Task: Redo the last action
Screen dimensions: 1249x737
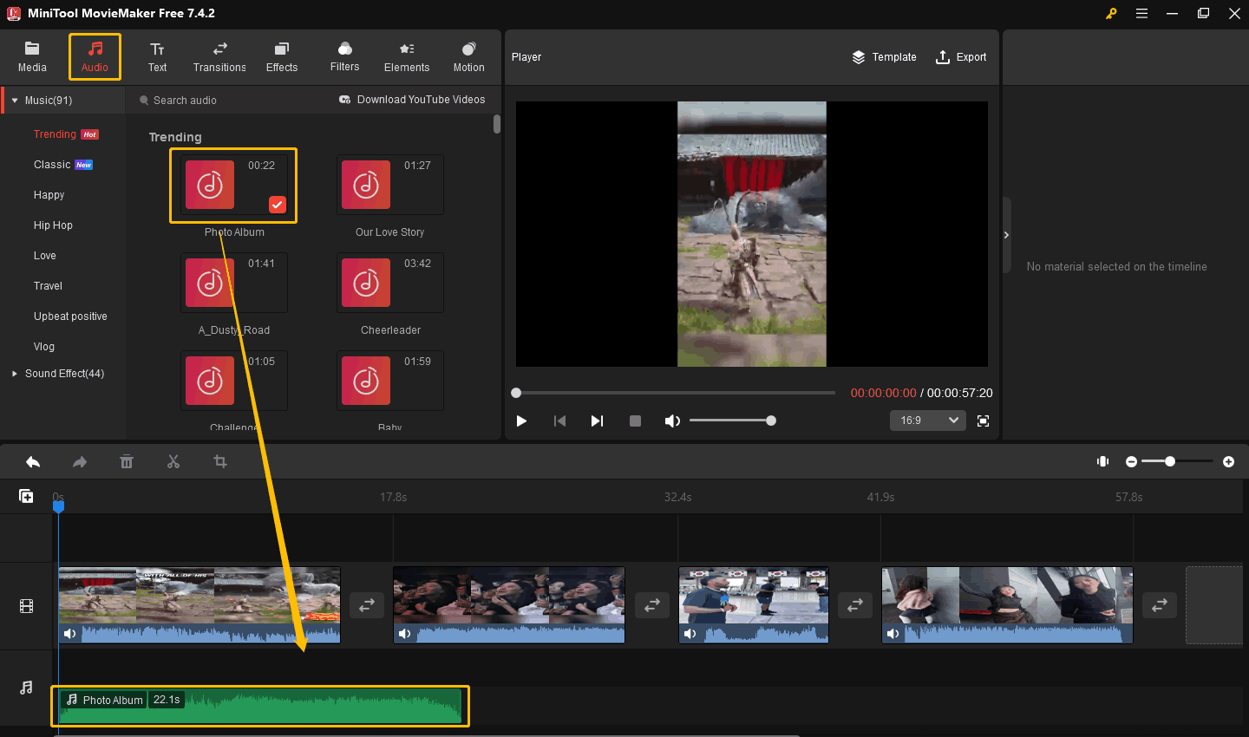Action: coord(80,462)
